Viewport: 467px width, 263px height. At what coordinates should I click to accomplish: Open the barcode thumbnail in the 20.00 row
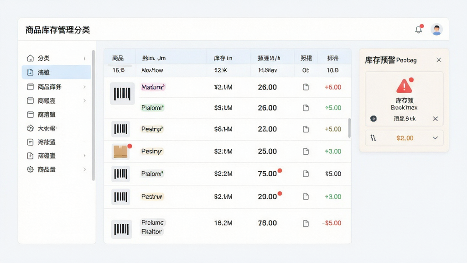point(120,197)
